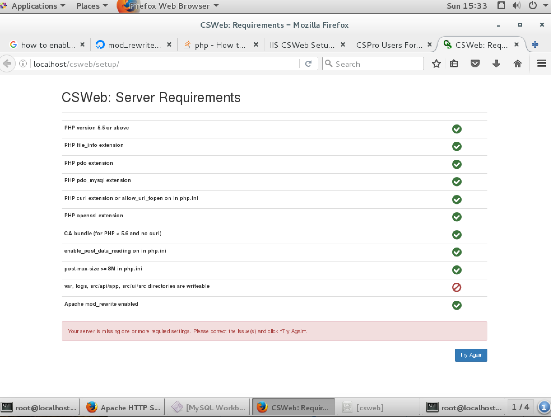Screen dimensions: 551x417
Task: Click the URL address field
Action: tap(165, 64)
